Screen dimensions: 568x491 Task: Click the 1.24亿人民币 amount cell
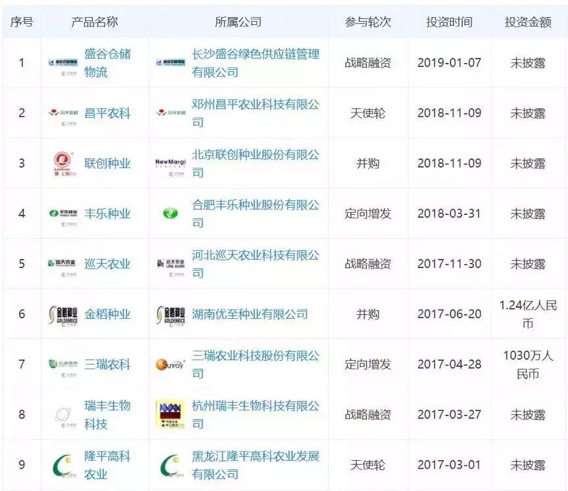point(528,314)
